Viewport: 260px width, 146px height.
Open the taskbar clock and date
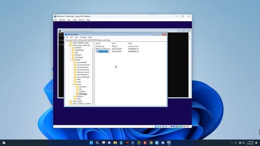click(x=250, y=143)
